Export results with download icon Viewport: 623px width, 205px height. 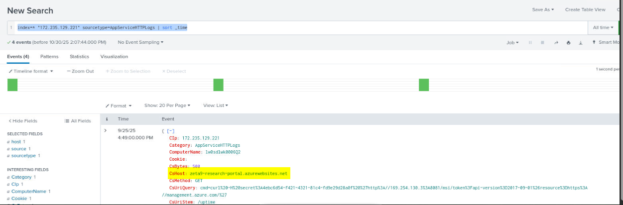pyautogui.click(x=580, y=43)
